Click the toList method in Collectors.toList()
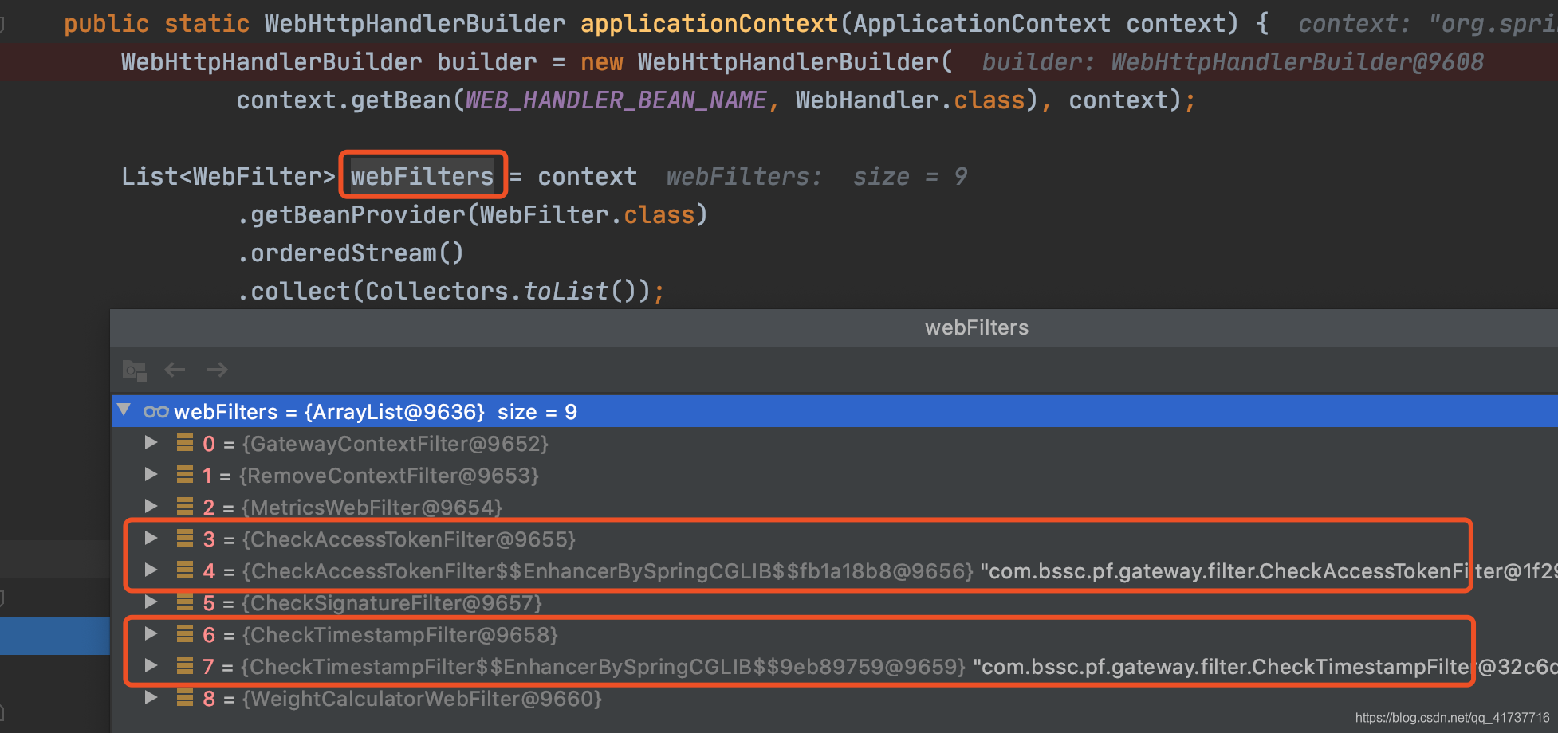The height and width of the screenshot is (733, 1558). tap(566, 292)
